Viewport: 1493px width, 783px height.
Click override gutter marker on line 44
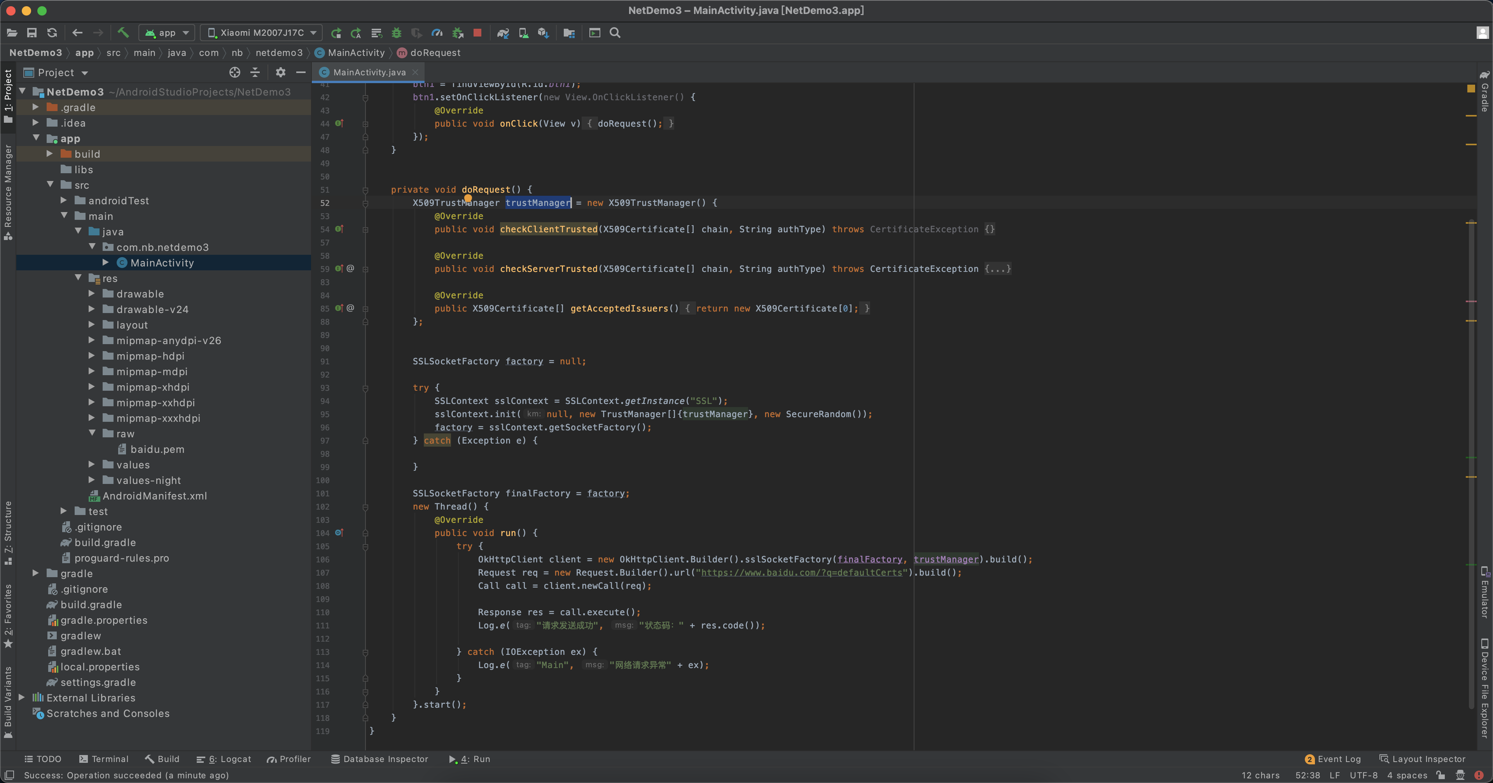pos(340,124)
